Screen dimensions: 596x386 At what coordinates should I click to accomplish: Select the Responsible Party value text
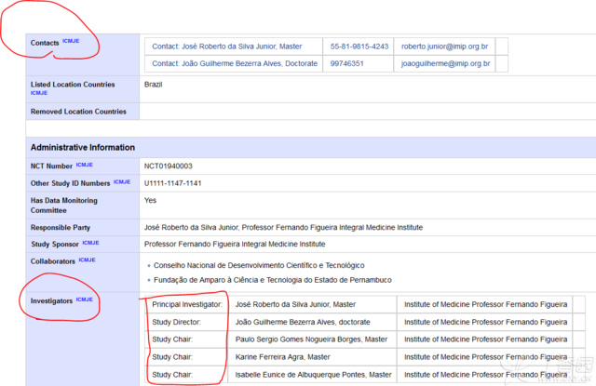283,227
